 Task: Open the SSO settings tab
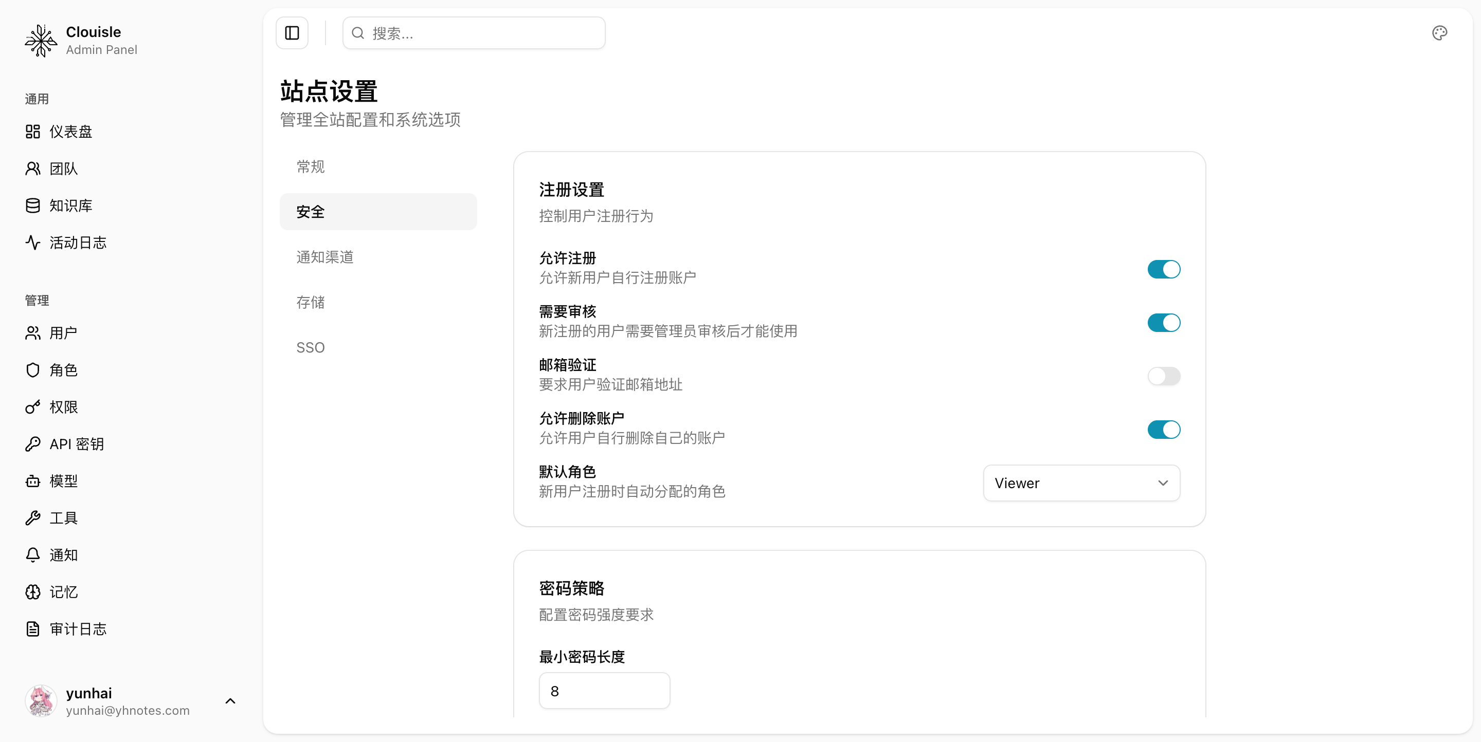click(x=311, y=347)
